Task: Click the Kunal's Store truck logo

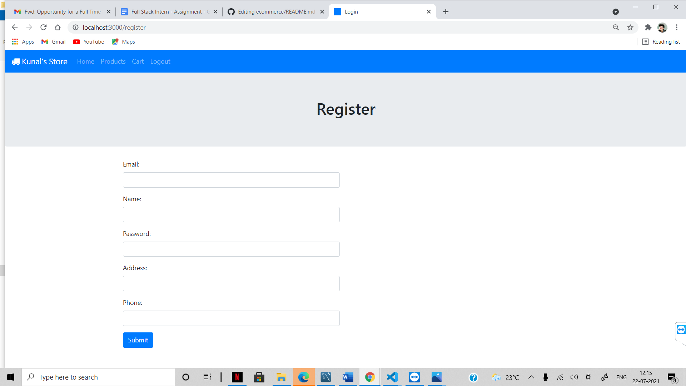Action: [x=16, y=61]
